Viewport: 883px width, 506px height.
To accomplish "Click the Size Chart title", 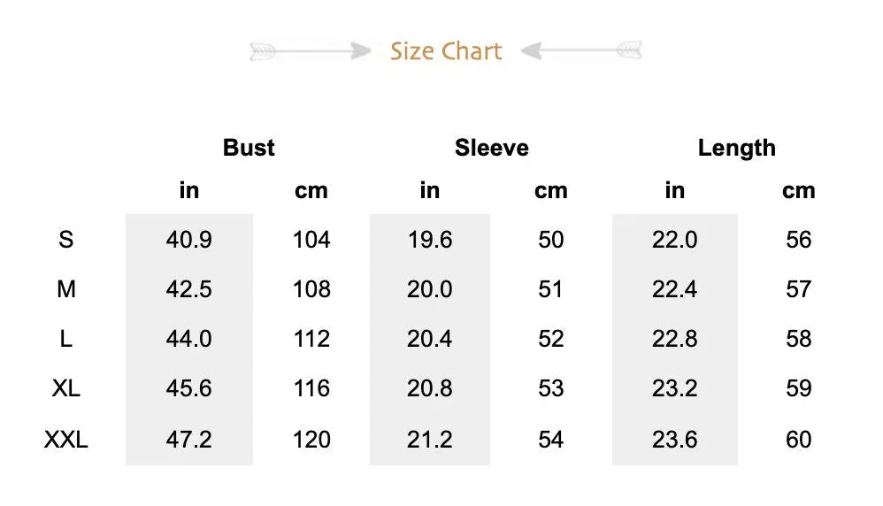I will coord(446,51).
